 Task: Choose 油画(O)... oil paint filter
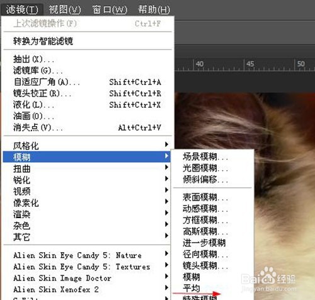coord(88,116)
